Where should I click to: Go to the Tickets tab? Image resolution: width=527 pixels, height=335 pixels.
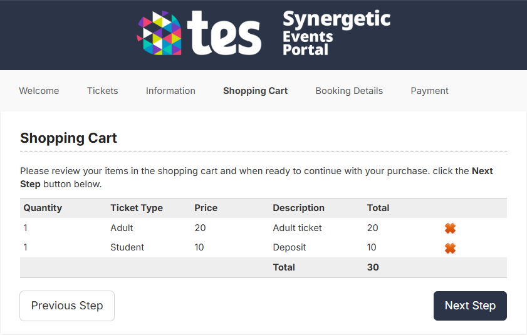(x=103, y=91)
